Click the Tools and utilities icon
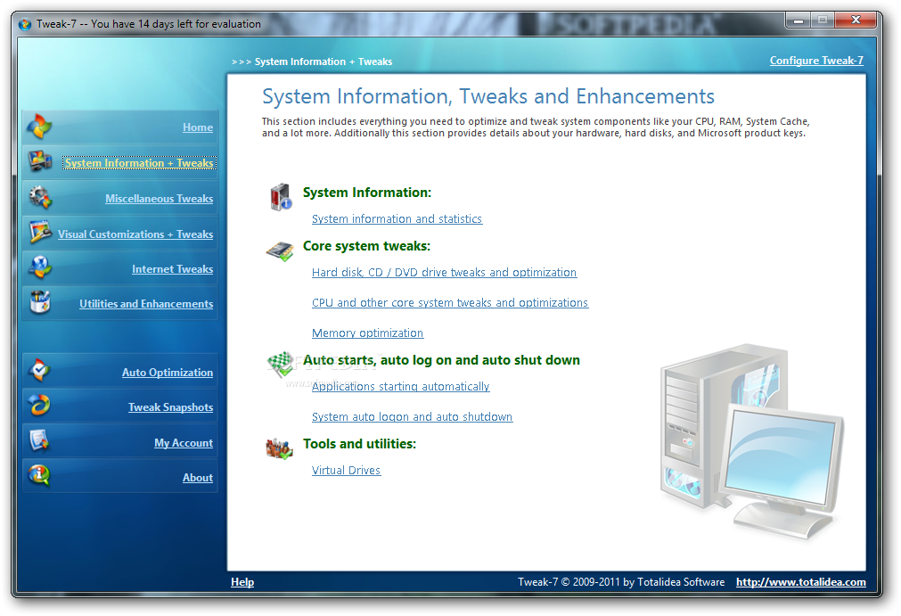The width and height of the screenshot is (901, 616). click(x=279, y=448)
